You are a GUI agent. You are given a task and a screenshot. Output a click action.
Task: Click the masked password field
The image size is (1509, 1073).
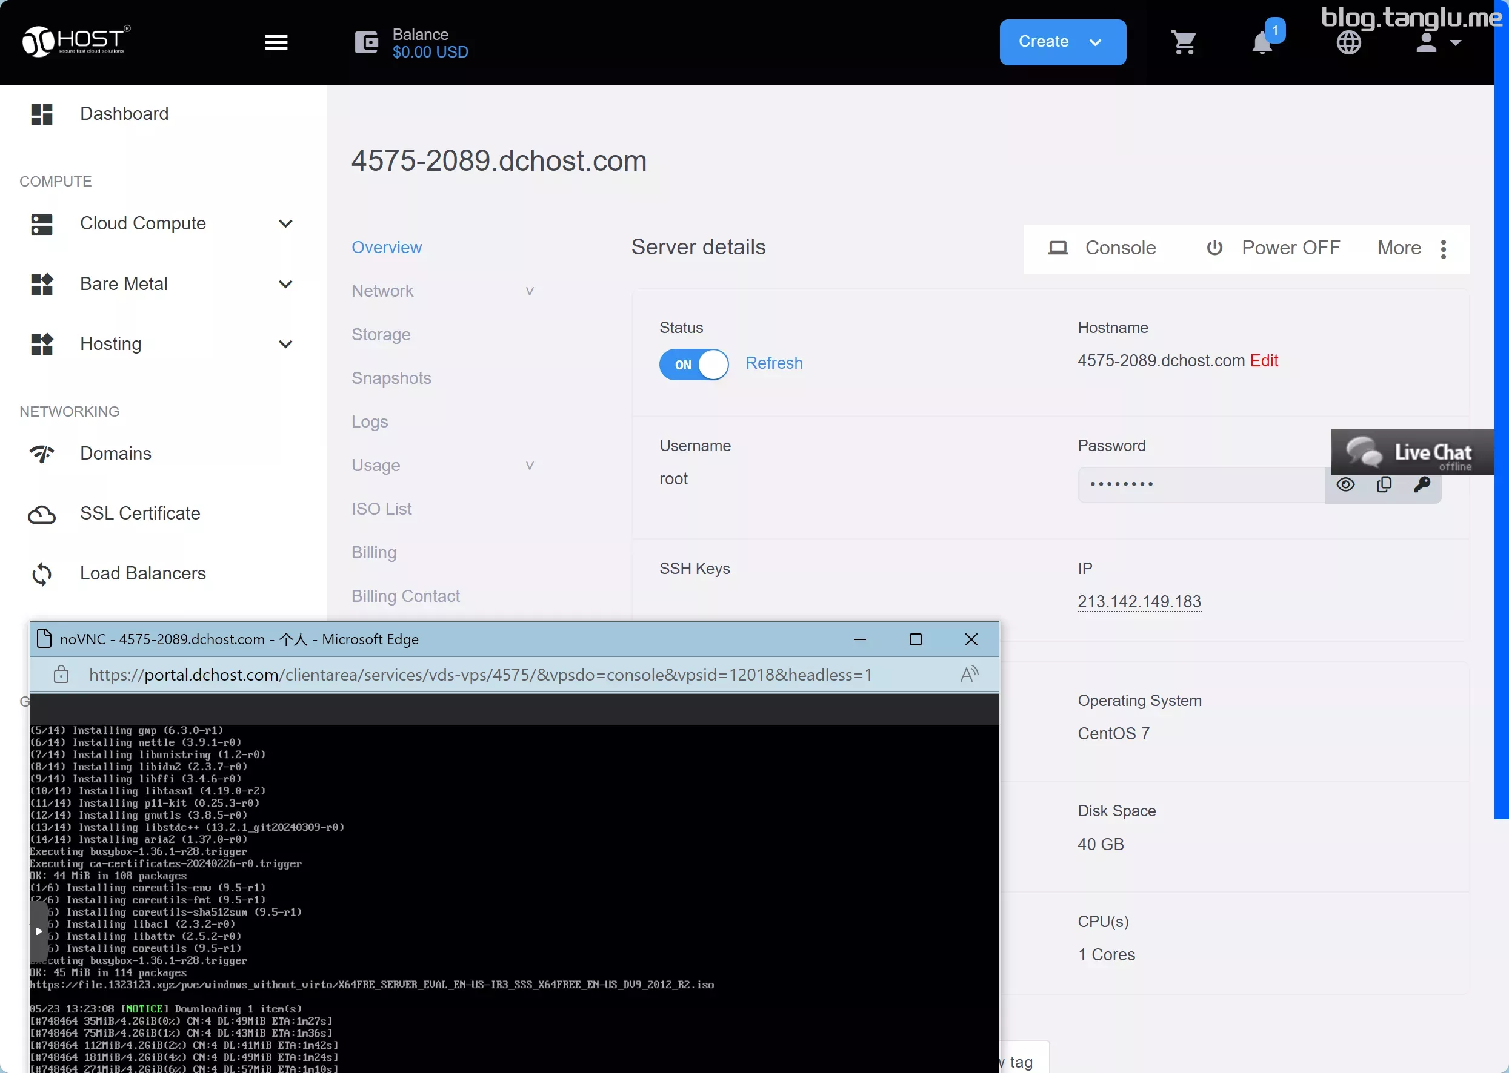(1201, 485)
